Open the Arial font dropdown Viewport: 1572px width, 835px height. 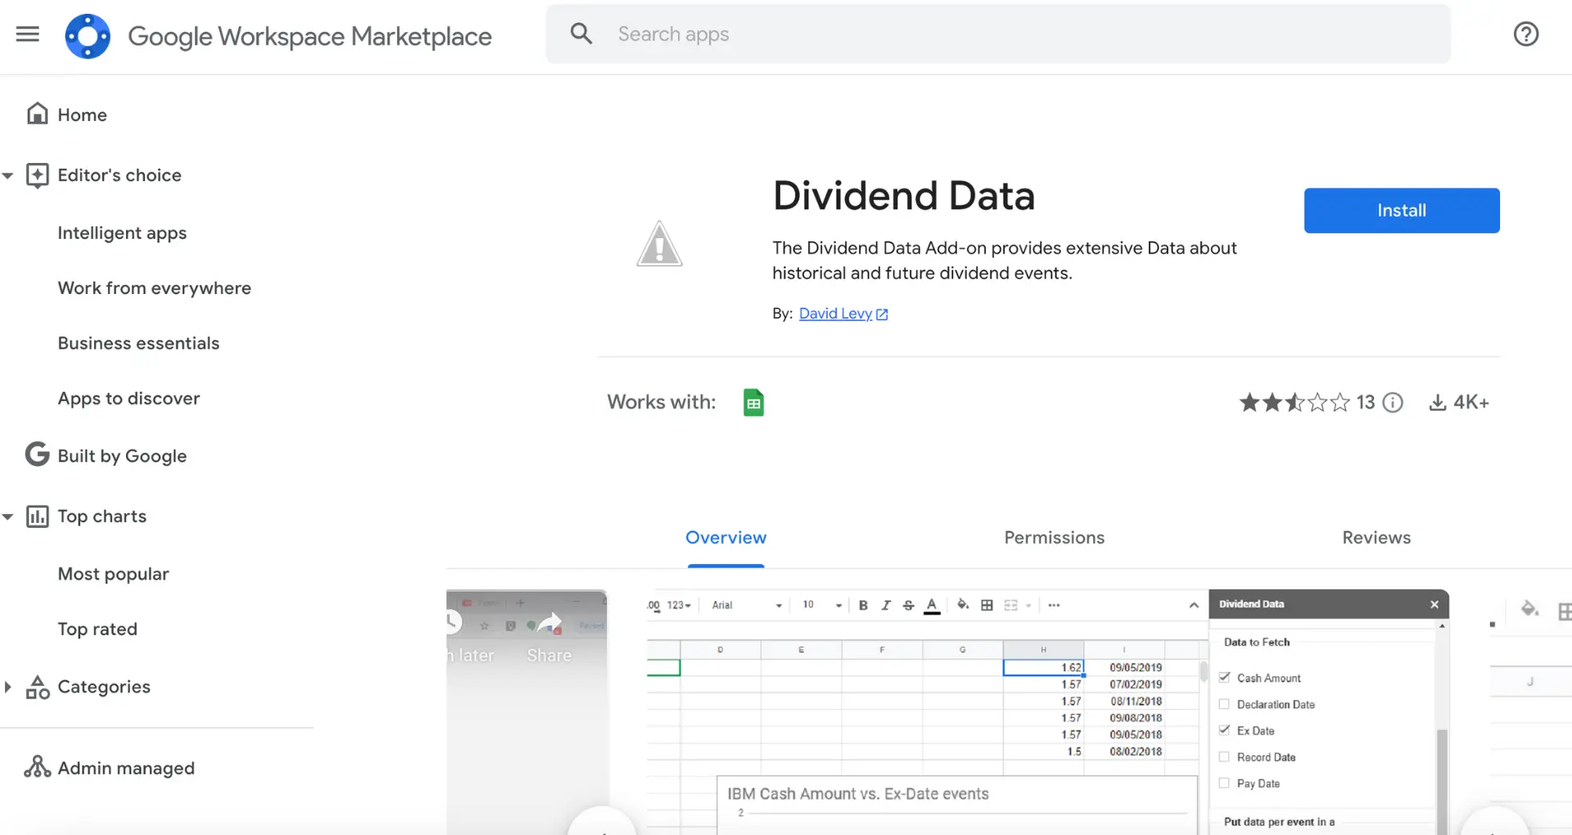[747, 605]
